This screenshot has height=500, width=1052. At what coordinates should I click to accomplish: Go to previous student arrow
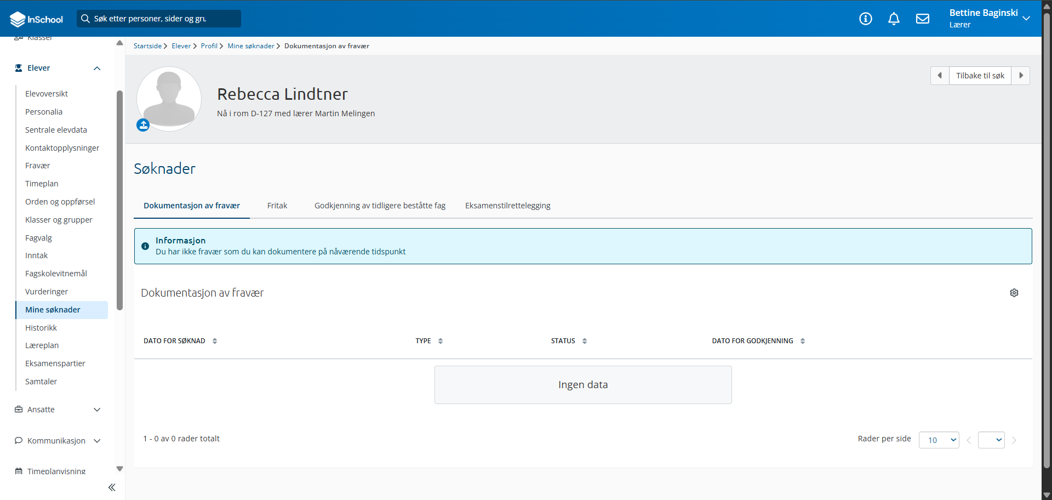coord(940,76)
